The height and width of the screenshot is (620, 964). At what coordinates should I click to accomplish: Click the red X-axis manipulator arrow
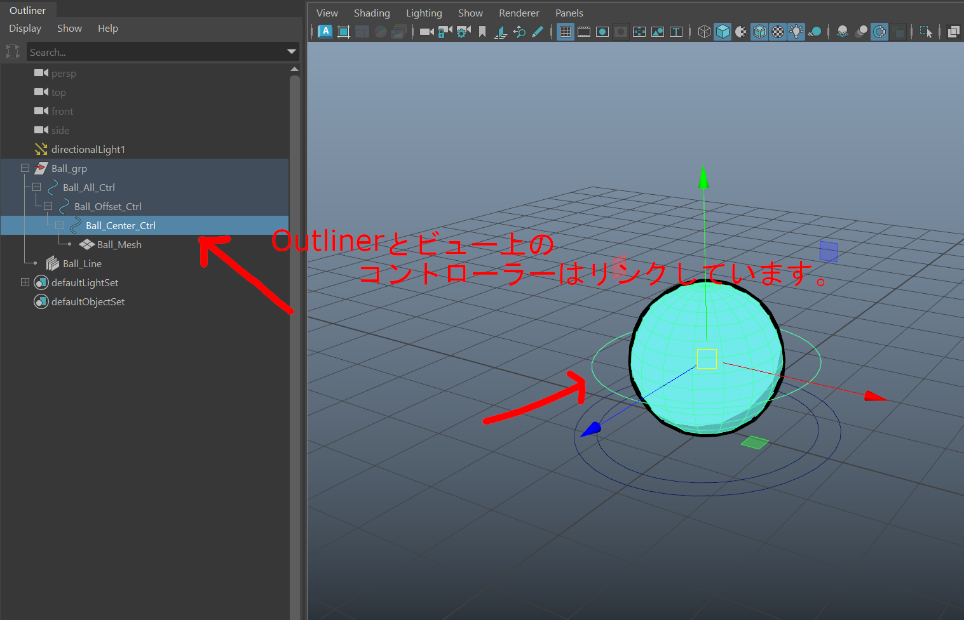tap(876, 397)
